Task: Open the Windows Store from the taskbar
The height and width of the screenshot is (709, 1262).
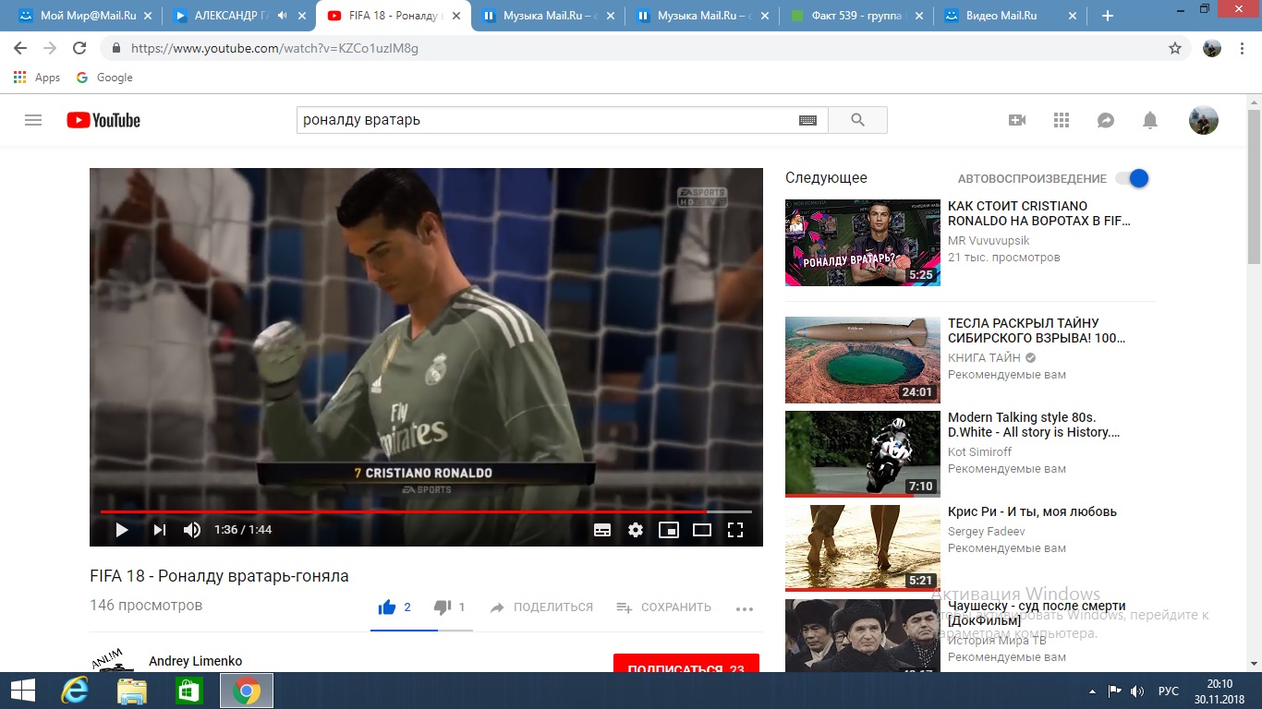Action: pyautogui.click(x=189, y=691)
